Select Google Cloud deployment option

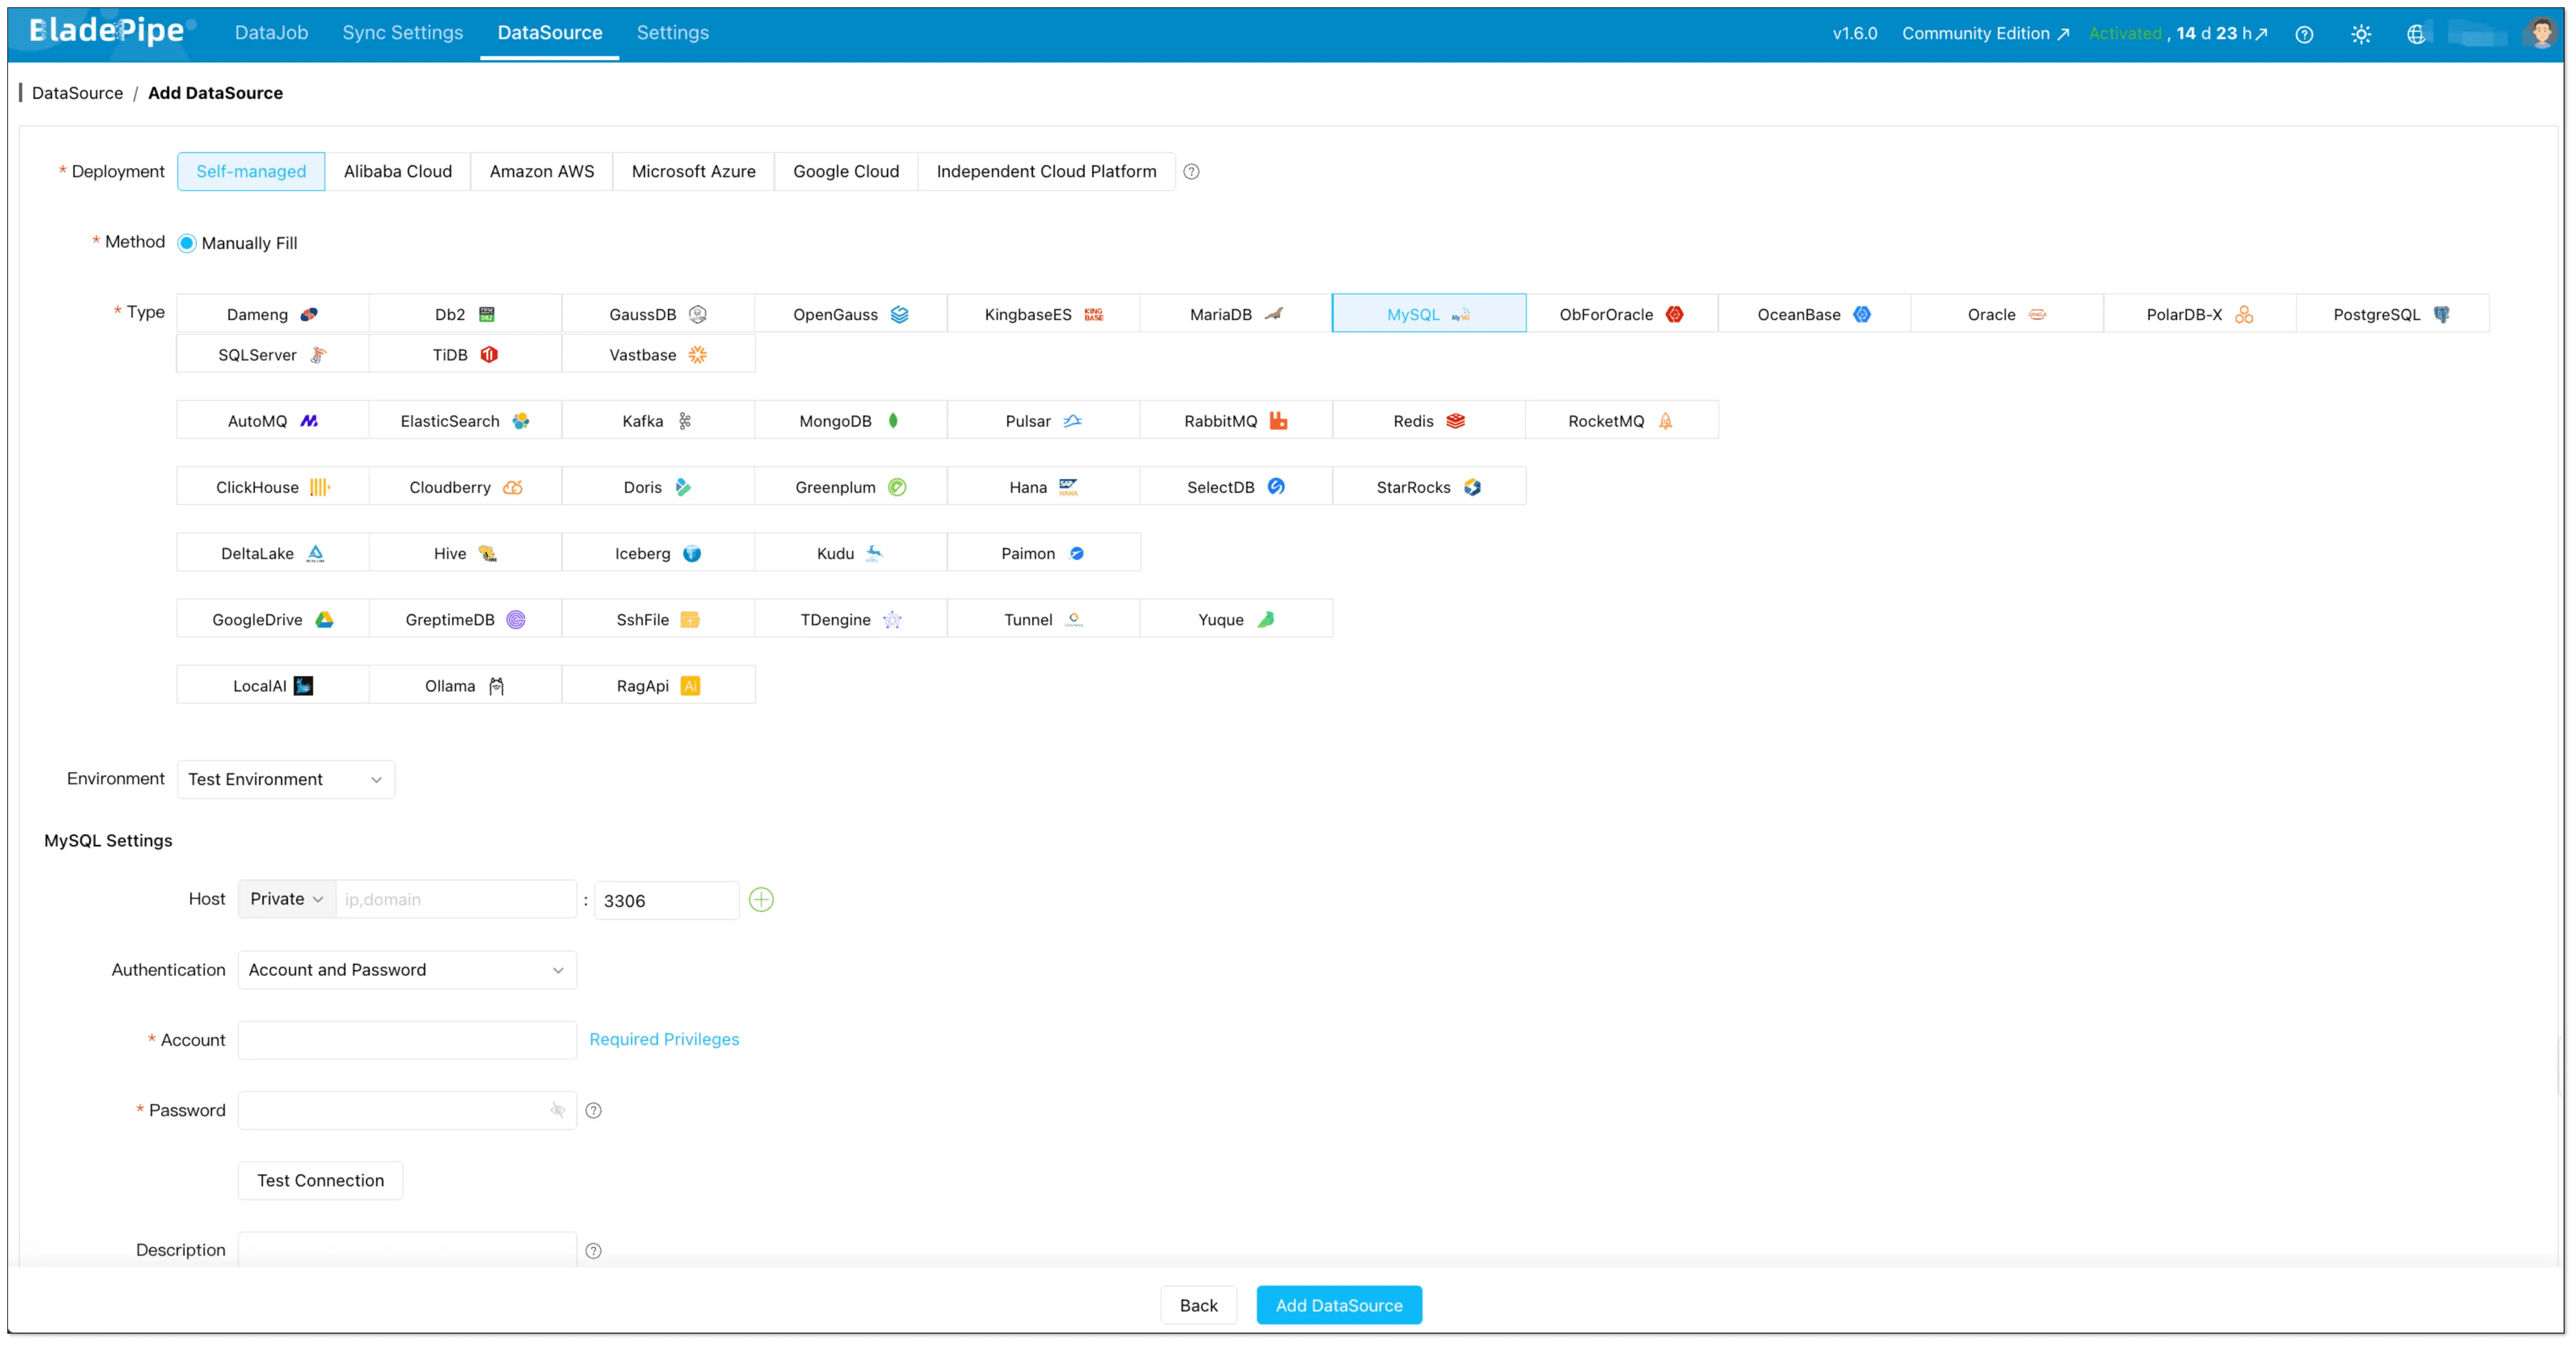(x=846, y=172)
